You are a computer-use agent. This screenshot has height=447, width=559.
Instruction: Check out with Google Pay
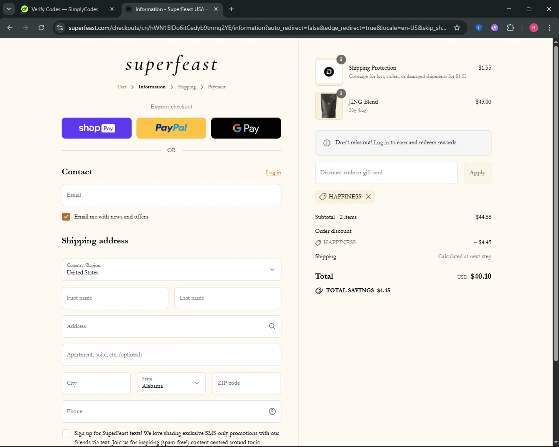tap(246, 128)
